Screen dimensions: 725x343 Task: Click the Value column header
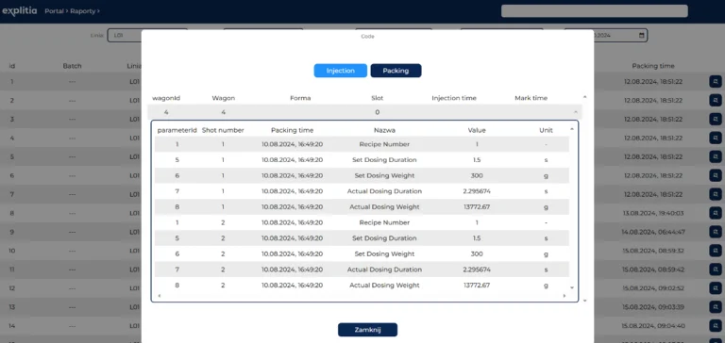pos(477,130)
